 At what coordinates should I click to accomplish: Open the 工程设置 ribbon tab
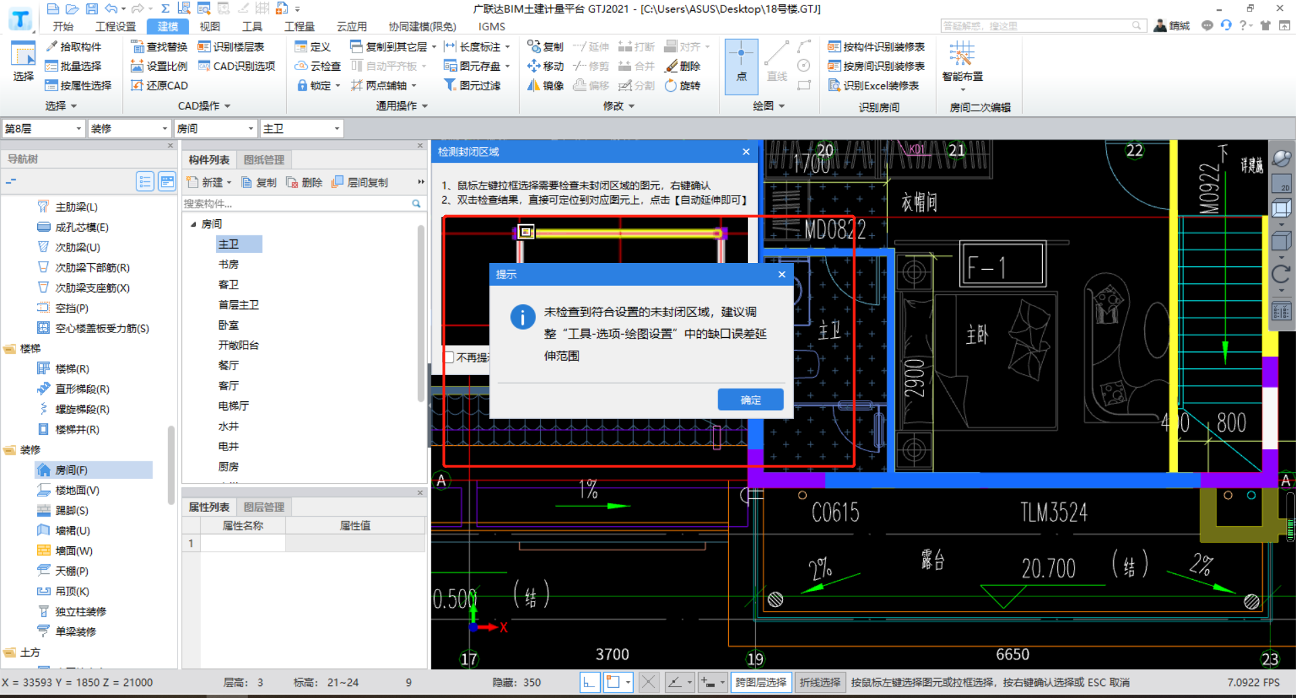click(x=115, y=26)
